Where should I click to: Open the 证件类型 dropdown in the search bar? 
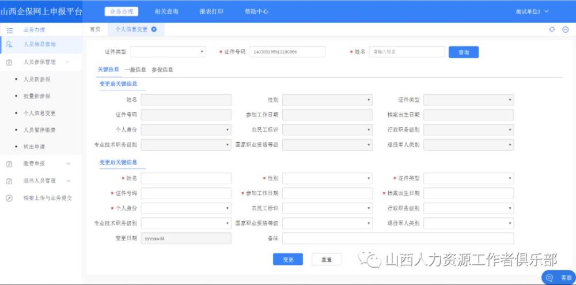tap(168, 52)
